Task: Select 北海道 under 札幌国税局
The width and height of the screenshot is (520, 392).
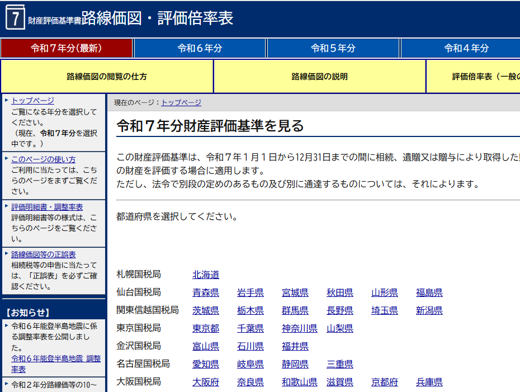Action: [x=205, y=275]
